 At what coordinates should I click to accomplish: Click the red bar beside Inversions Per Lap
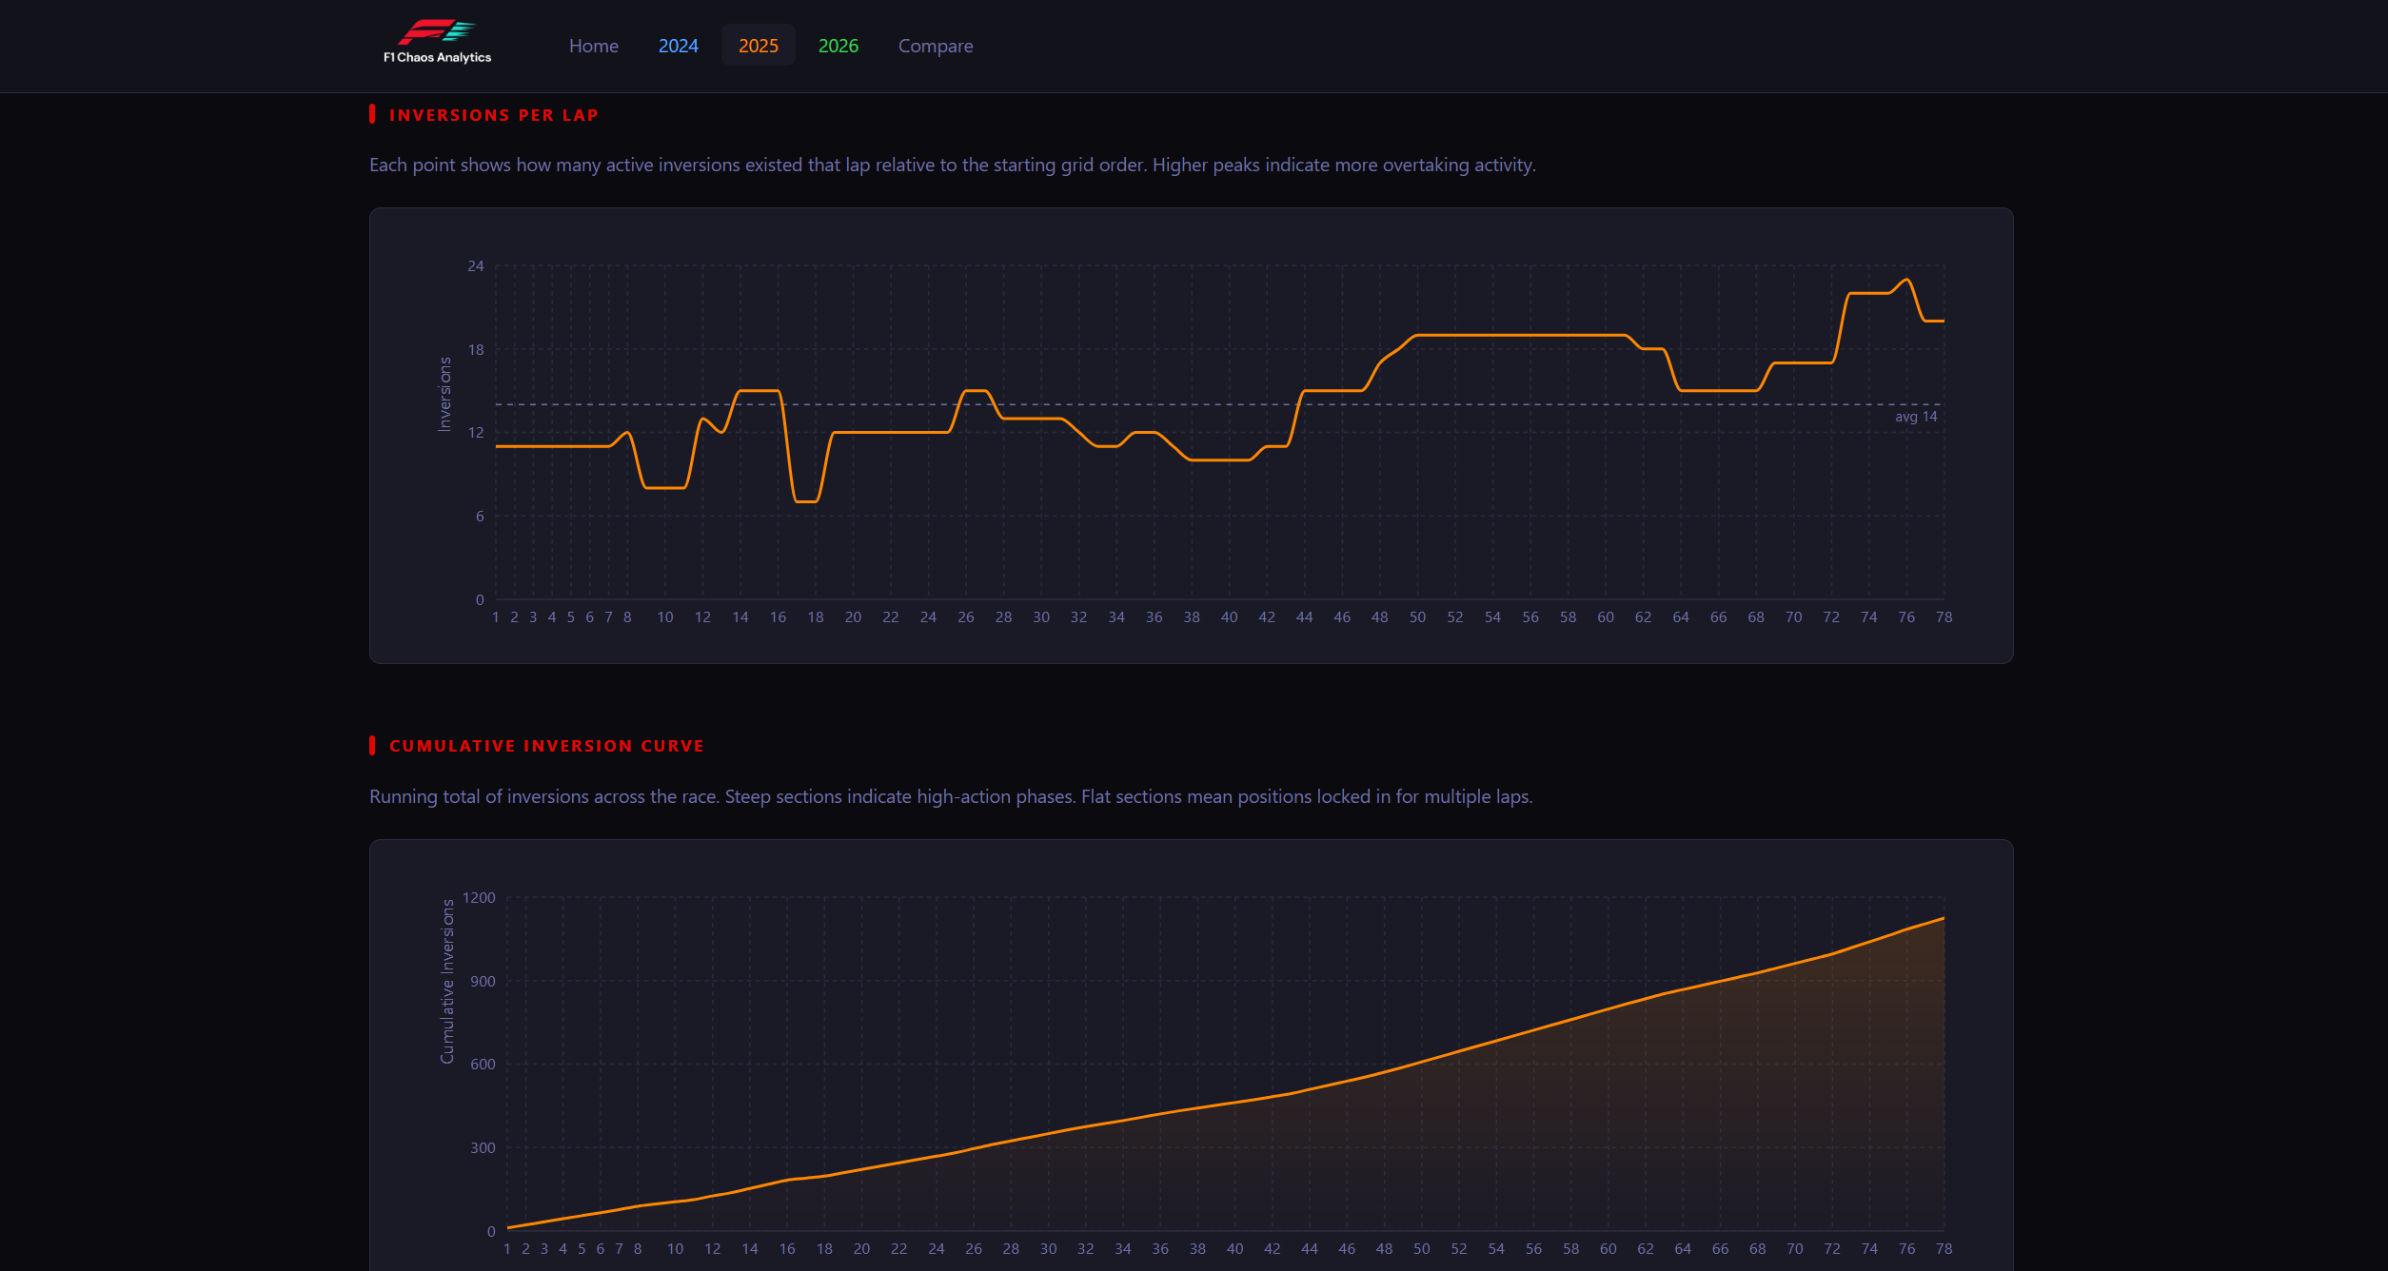(372, 114)
